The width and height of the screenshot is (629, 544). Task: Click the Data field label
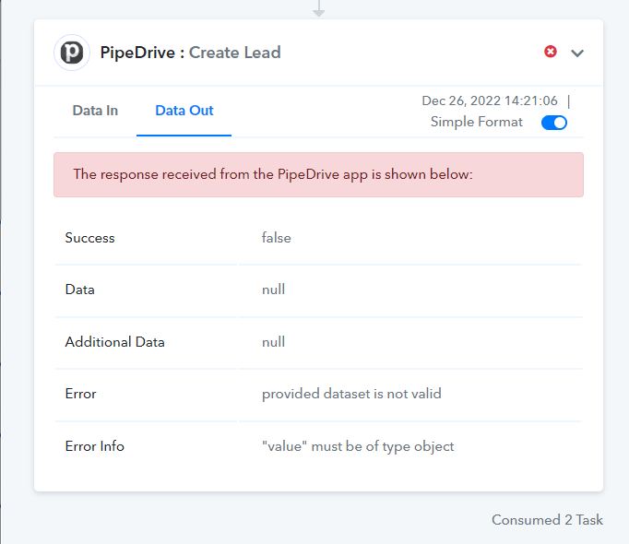click(x=80, y=290)
